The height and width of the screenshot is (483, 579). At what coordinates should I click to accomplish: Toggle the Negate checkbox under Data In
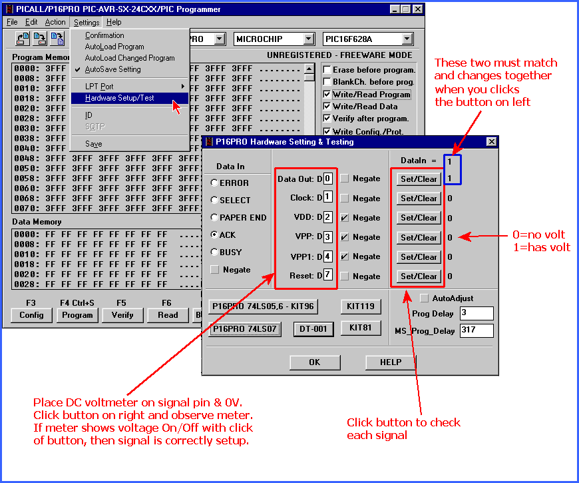click(214, 270)
